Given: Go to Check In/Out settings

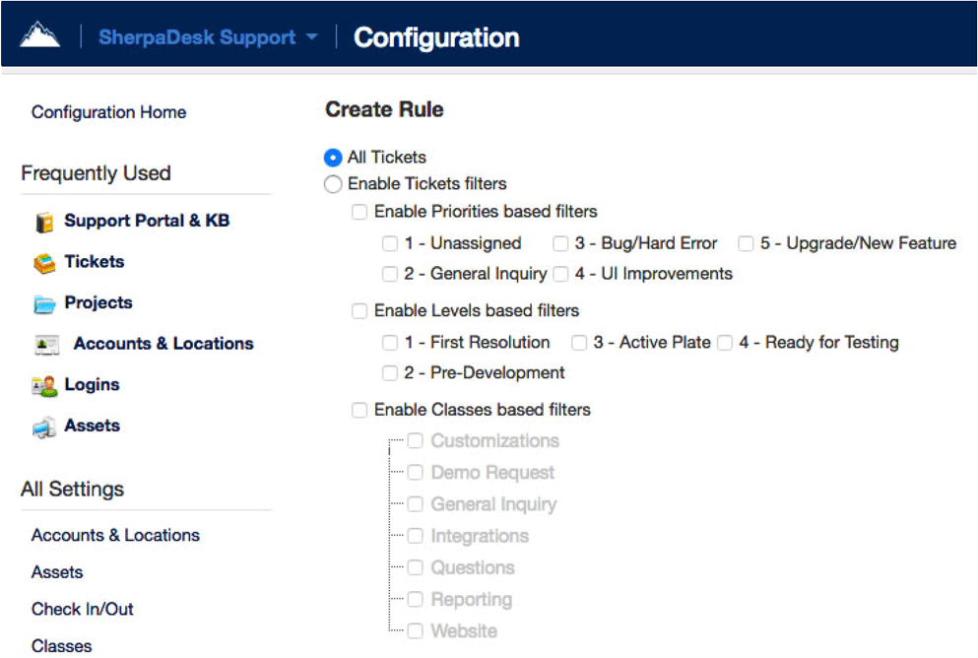Looking at the screenshot, I should point(82,609).
